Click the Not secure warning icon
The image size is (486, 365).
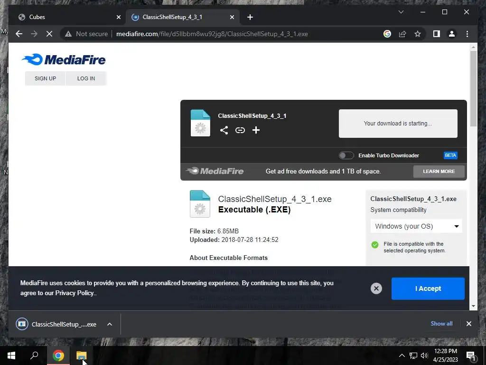click(68, 34)
